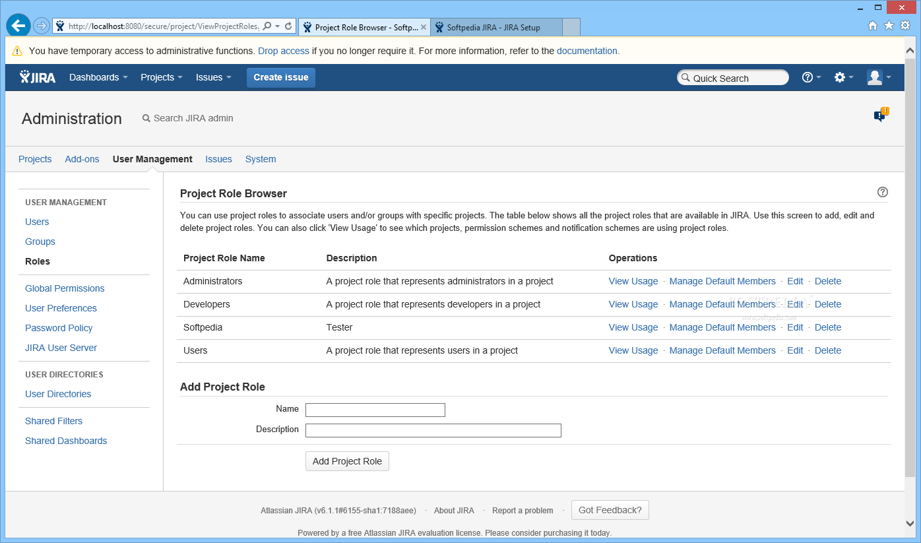Image resolution: width=921 pixels, height=543 pixels.
Task: Click Report a problem footer link
Action: (523, 510)
